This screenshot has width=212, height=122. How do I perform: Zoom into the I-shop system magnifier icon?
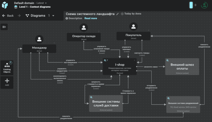point(105,60)
